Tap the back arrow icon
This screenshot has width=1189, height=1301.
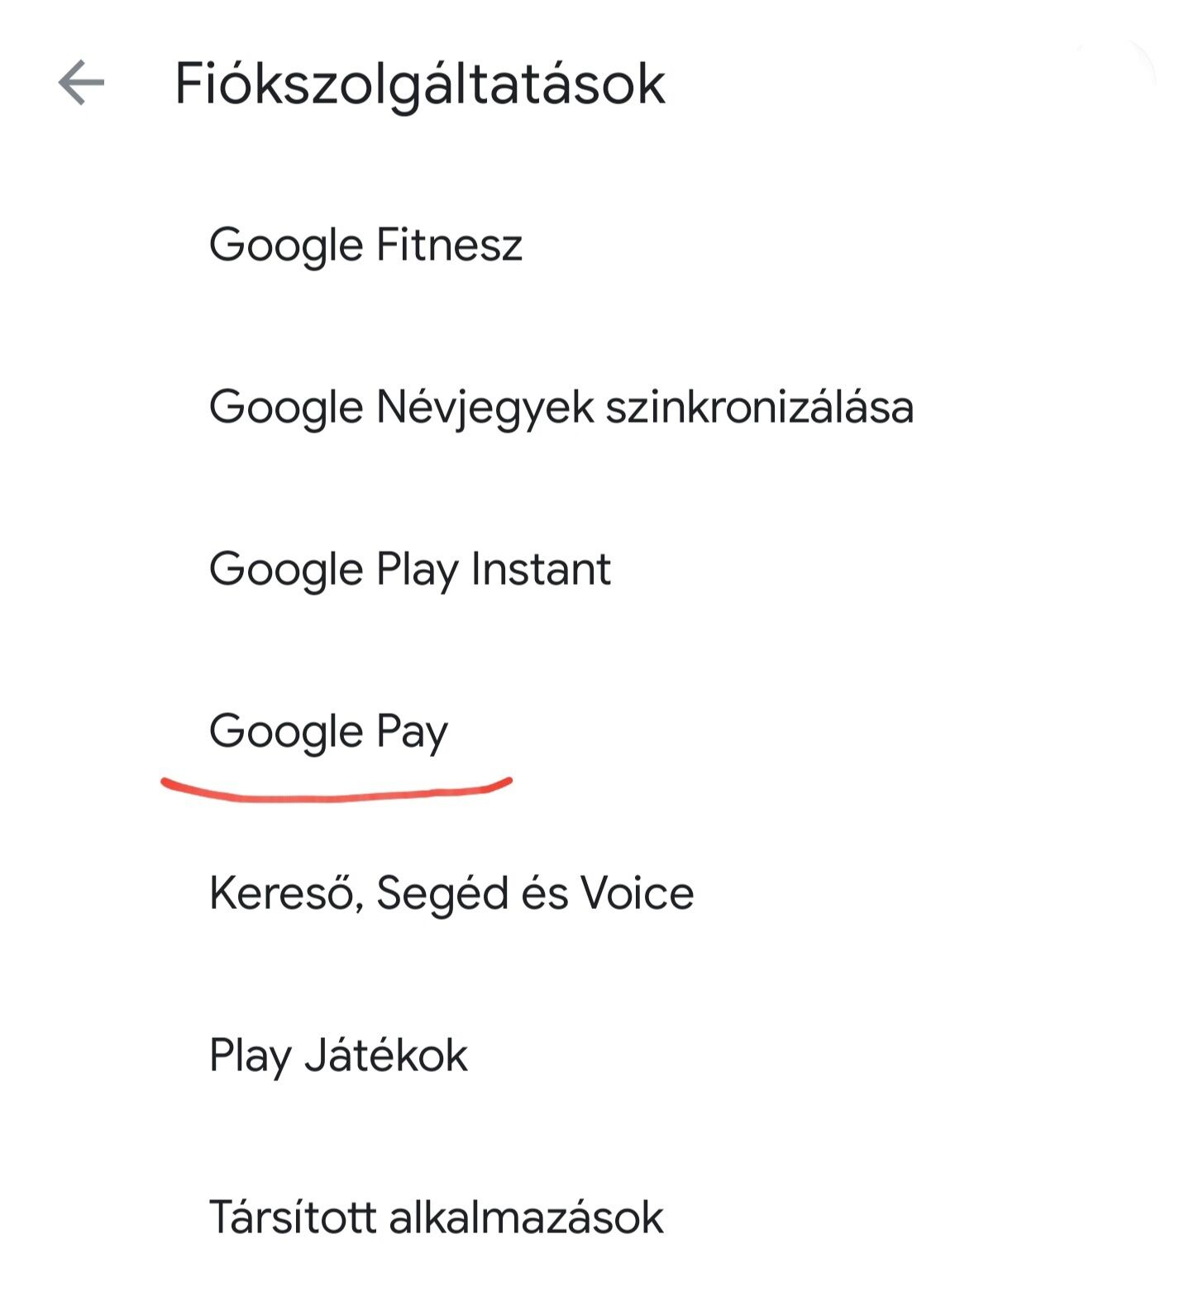point(81,83)
